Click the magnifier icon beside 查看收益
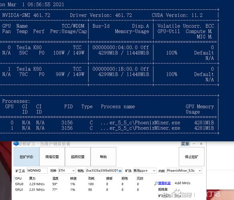Image resolution: width=234 pixels, height=200 pixels. [x=156, y=183]
